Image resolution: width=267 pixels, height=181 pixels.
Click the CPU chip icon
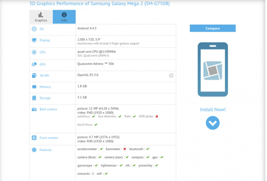point(34,52)
